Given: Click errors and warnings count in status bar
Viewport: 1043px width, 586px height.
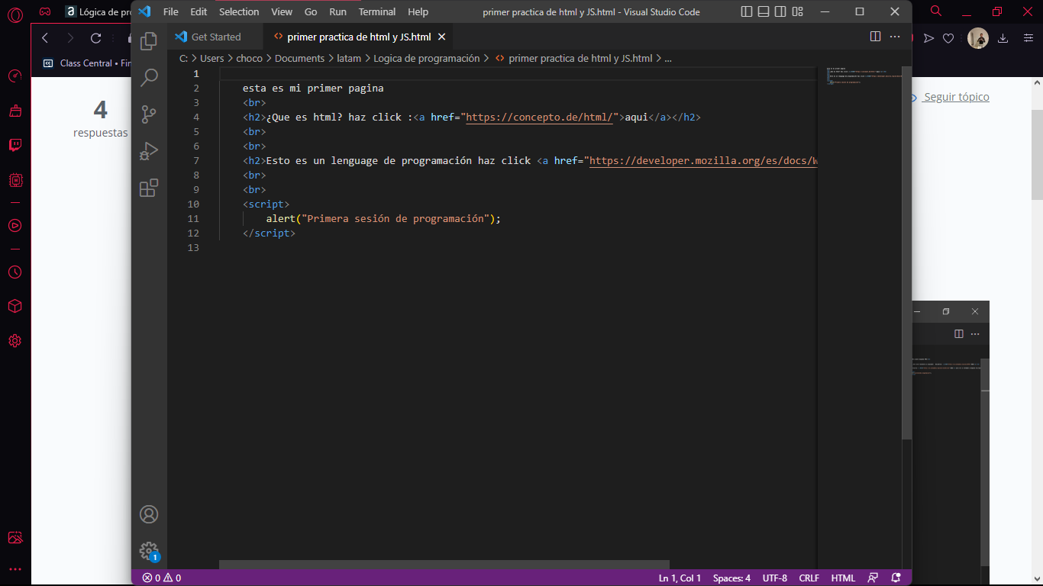Looking at the screenshot, I should [x=162, y=578].
